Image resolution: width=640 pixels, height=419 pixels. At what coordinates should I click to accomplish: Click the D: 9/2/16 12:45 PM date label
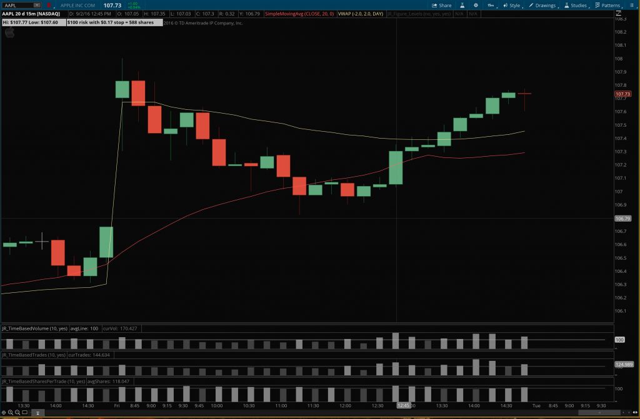pos(90,14)
